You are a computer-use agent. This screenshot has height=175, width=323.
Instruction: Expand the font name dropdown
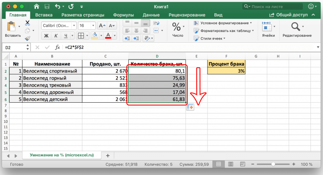pos(74,25)
